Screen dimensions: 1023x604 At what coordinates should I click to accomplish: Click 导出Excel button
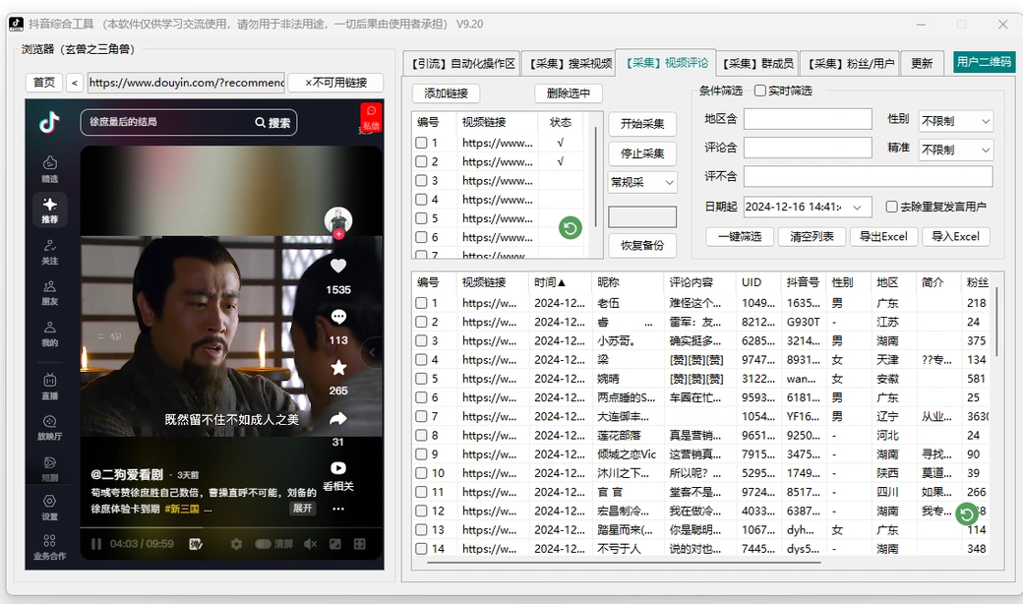[883, 237]
